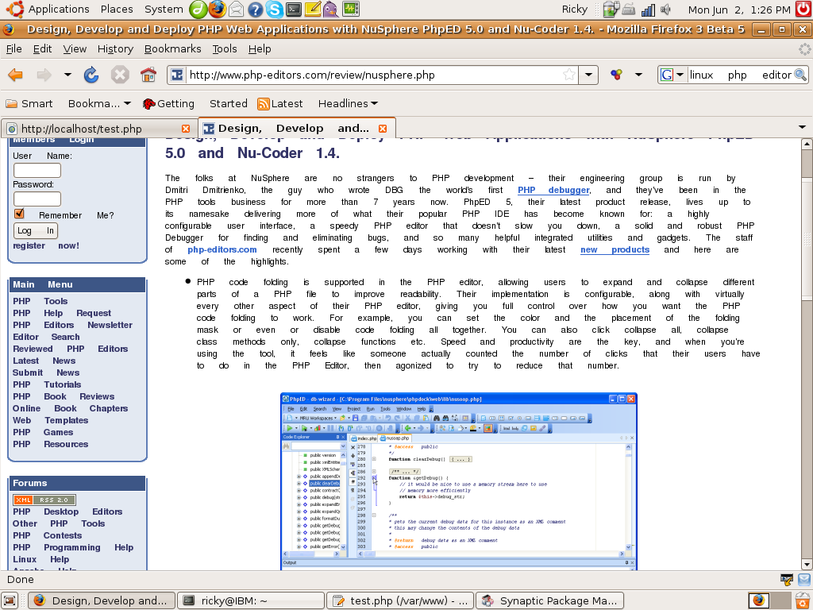Close the Design, Develop and... tab

coord(383,129)
